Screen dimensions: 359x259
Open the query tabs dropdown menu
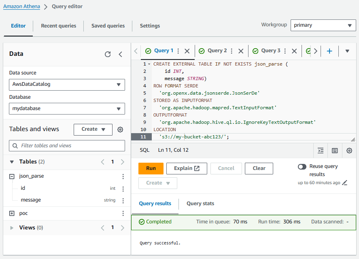pos(347,51)
